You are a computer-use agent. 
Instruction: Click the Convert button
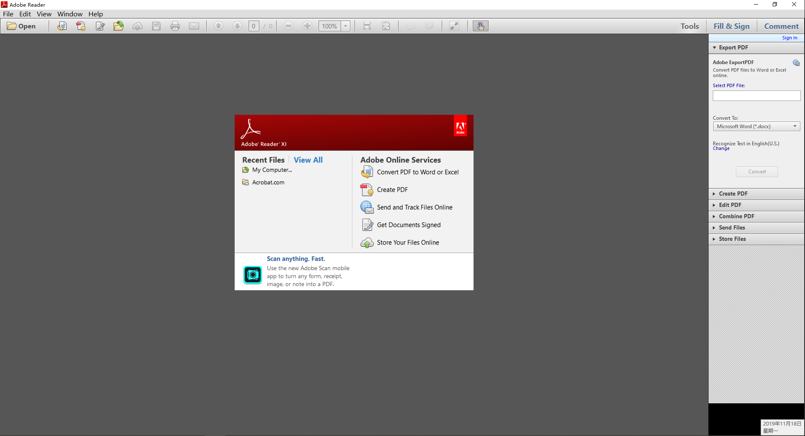point(757,172)
